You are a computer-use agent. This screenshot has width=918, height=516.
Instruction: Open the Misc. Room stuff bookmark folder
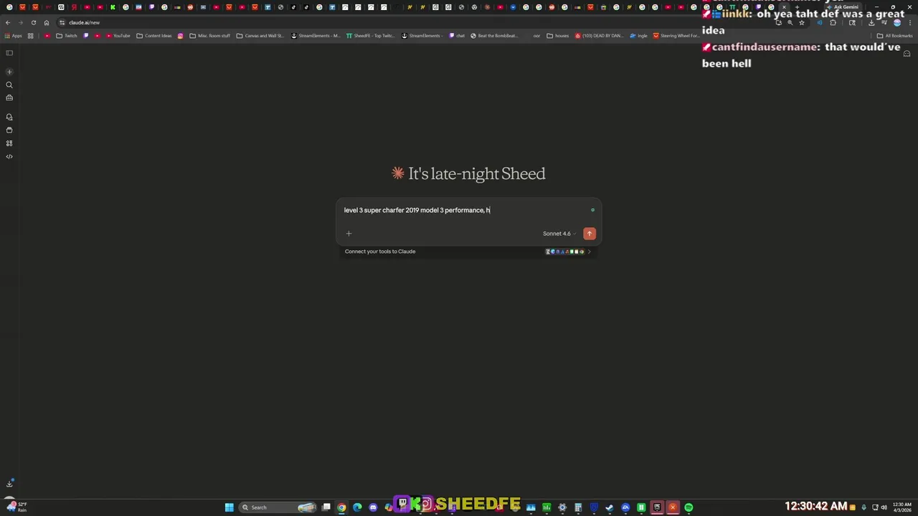[210, 36]
